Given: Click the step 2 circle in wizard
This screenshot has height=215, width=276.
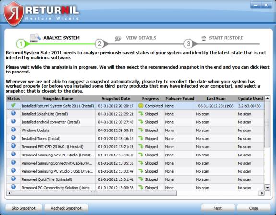Looking at the screenshot, I should point(100,44).
